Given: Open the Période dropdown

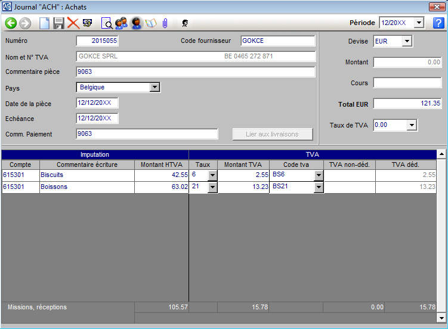Looking at the screenshot, I should pyautogui.click(x=419, y=23).
